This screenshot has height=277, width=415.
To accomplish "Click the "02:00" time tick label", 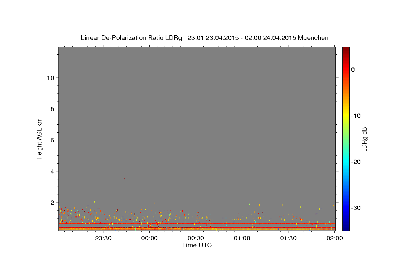I will pyautogui.click(x=335, y=238).
